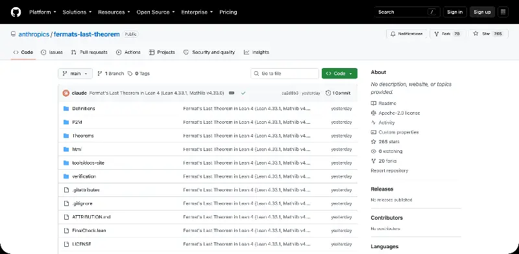View the 0 Tags link

[139, 73]
